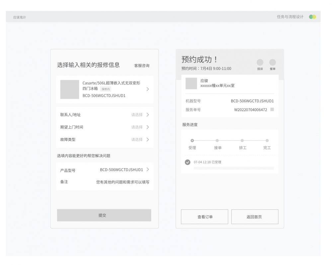Click the 查看订单 button

pyautogui.click(x=205, y=217)
